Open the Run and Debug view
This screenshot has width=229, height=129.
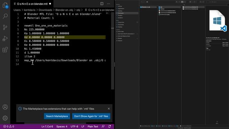5,38
